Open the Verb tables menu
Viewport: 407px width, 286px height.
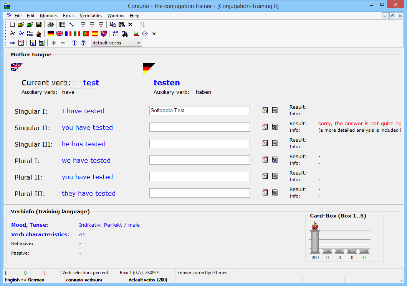91,16
